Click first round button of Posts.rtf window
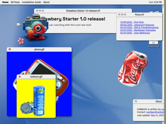The width and height of the screenshot is (166, 124). 119,15
